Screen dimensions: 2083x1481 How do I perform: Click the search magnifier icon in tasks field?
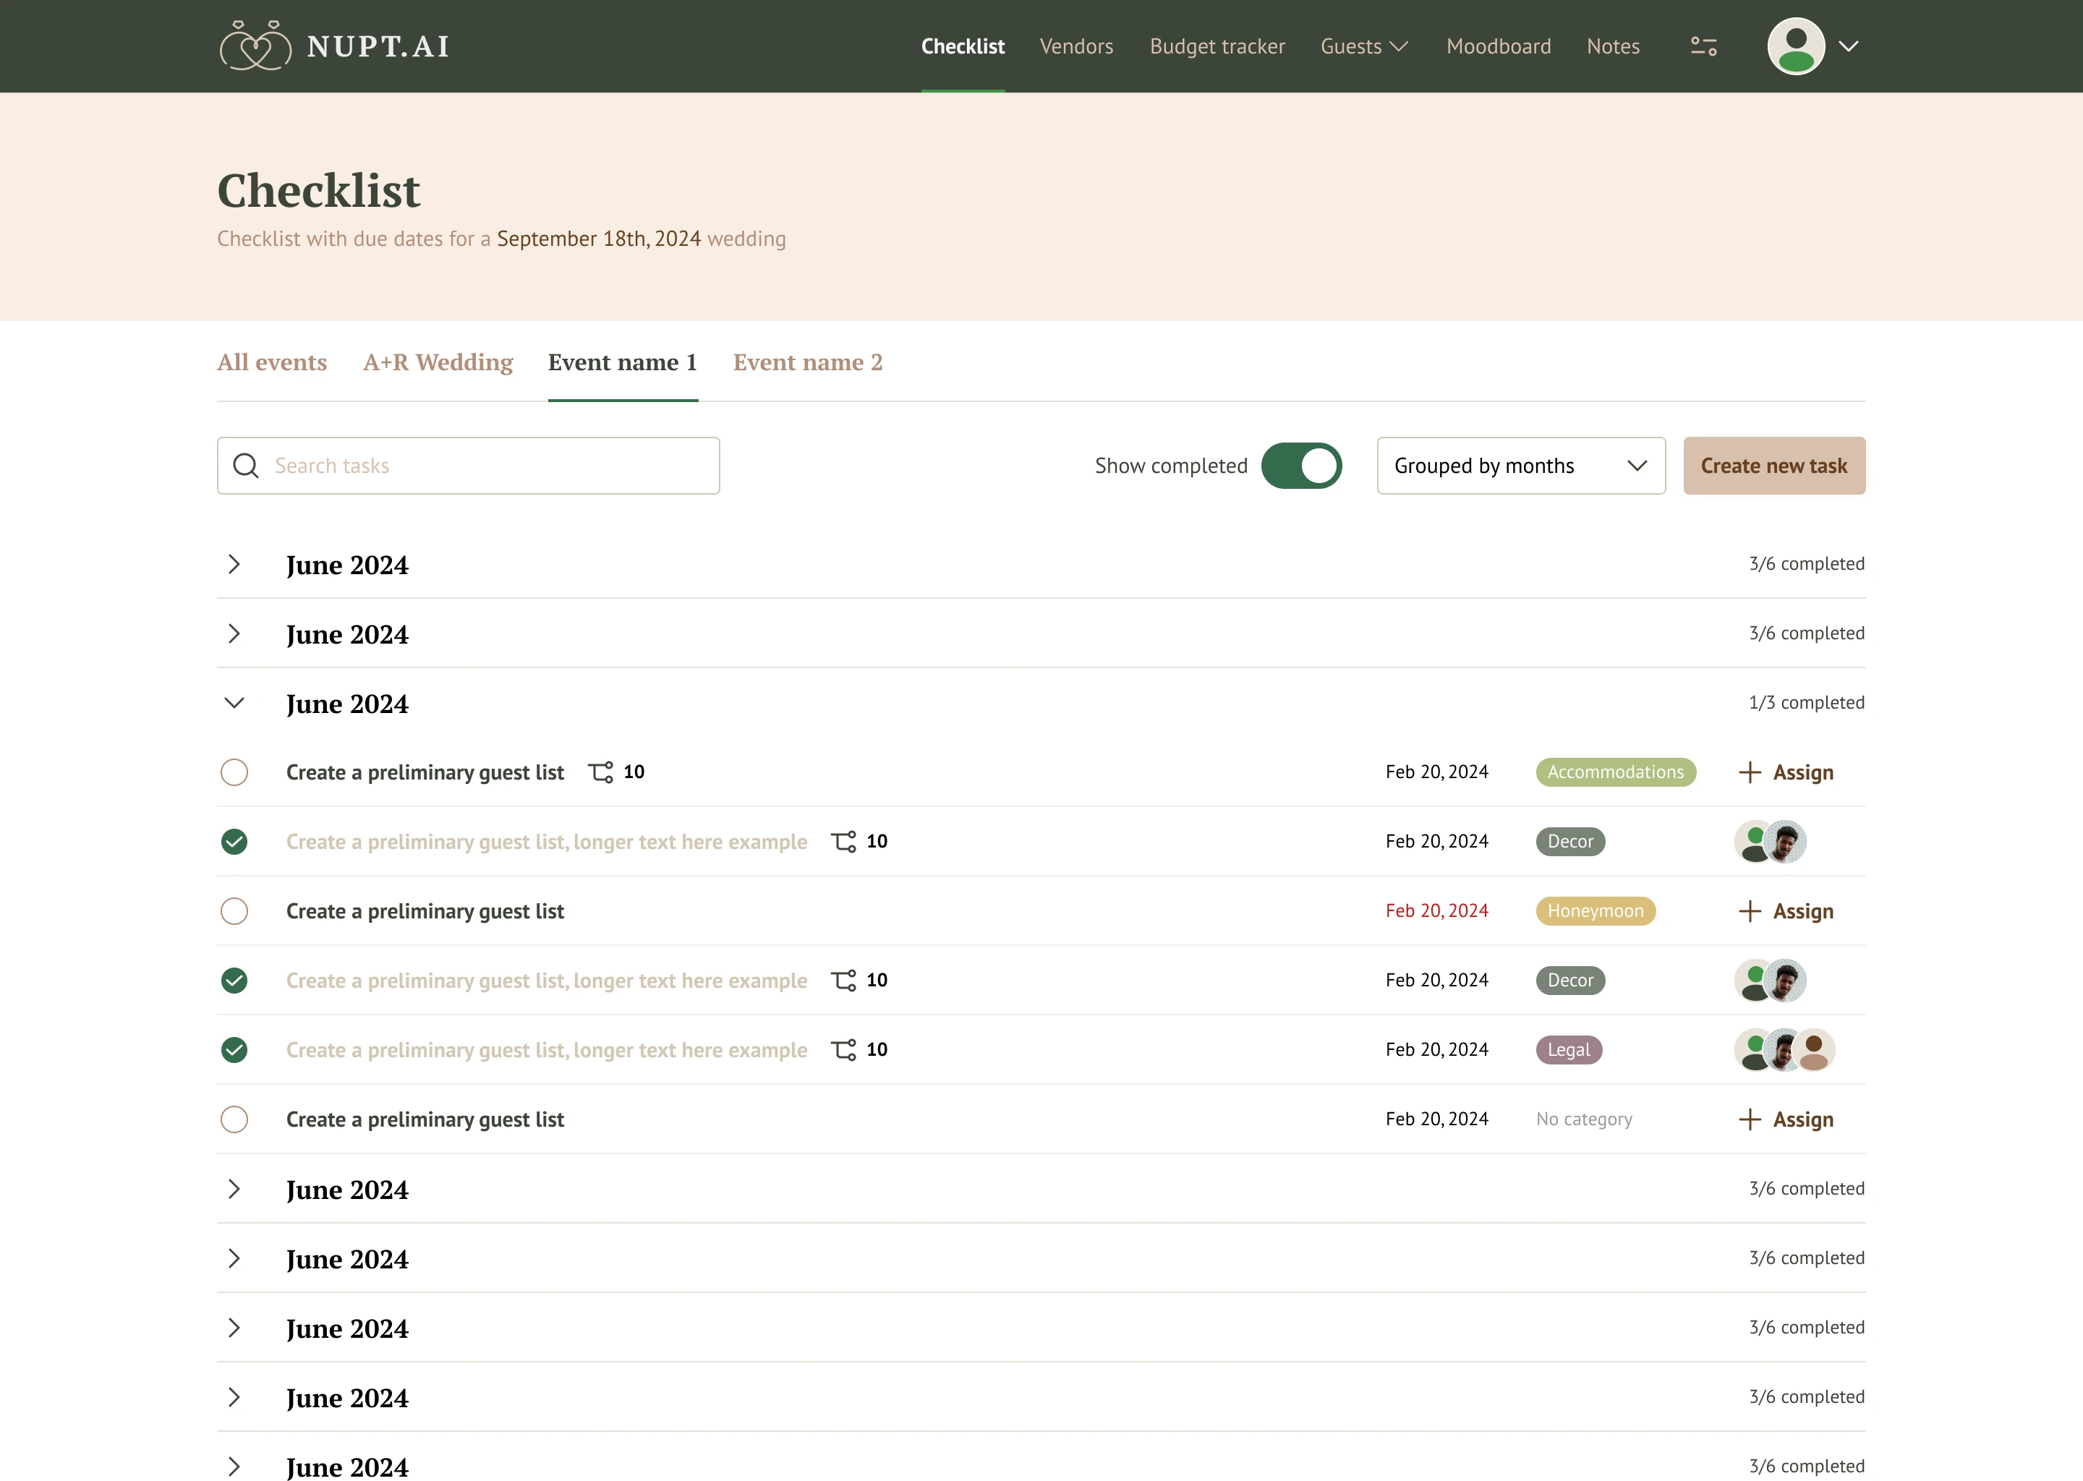click(245, 466)
